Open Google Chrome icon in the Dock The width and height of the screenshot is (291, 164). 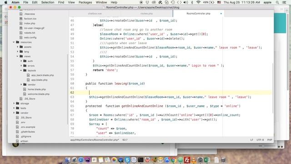pos(174,160)
